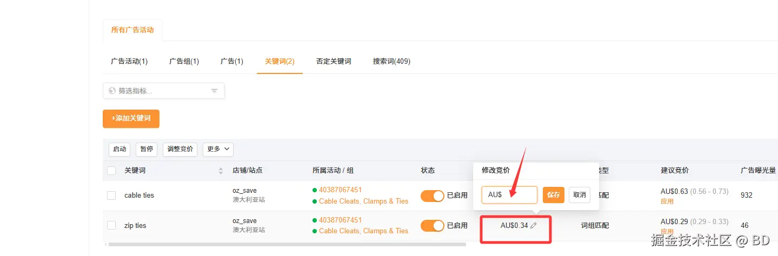Viewport: 778px width, 256px height.
Task: Click 应用 under the AU$0.63 suggested bid
Action: point(667,201)
